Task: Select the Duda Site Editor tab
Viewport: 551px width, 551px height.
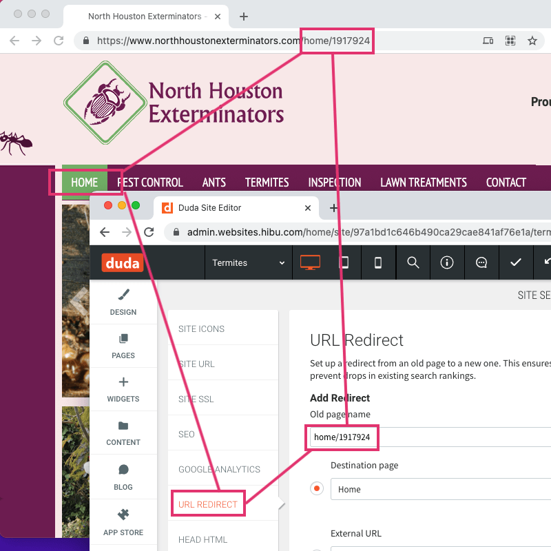Action: click(236, 208)
